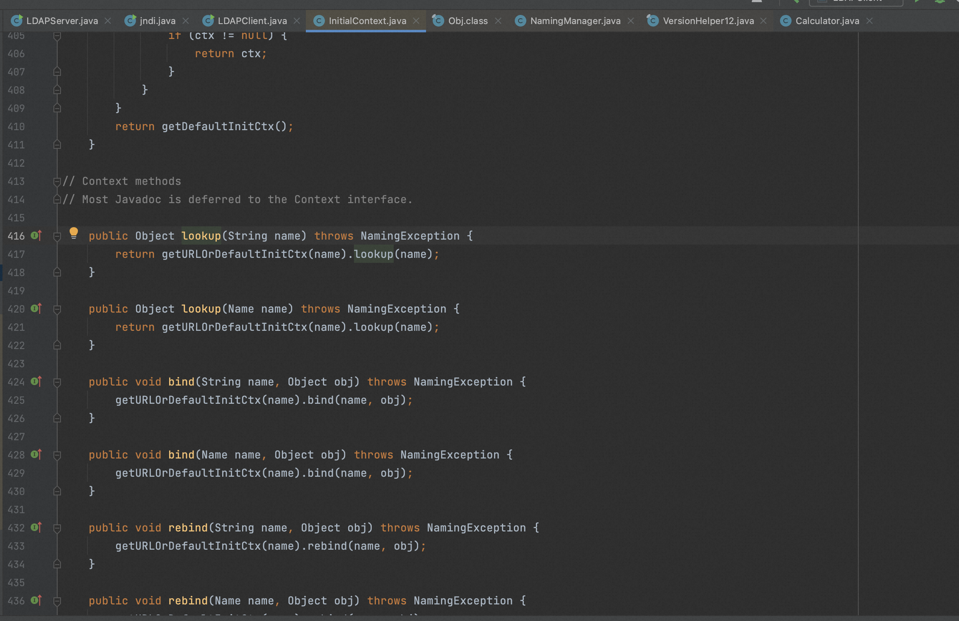Image resolution: width=959 pixels, height=621 pixels.
Task: Click the Calculator.java class icon
Action: [x=785, y=21]
